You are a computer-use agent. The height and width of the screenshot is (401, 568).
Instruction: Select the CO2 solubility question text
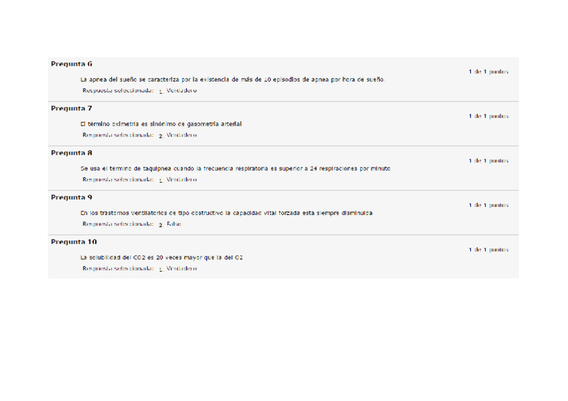(x=161, y=258)
